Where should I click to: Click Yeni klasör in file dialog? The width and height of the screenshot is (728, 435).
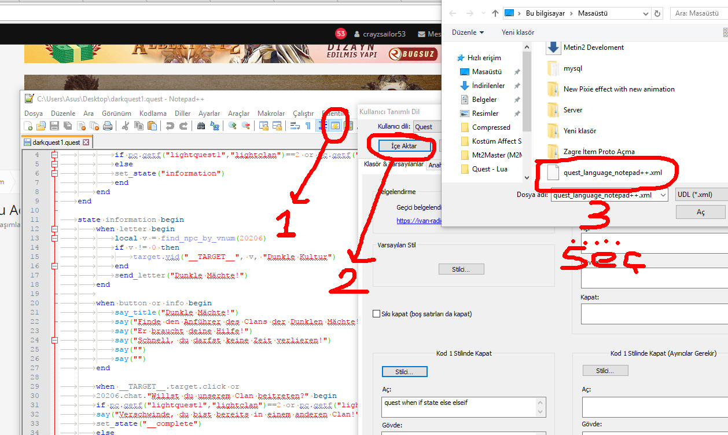pyautogui.click(x=518, y=32)
